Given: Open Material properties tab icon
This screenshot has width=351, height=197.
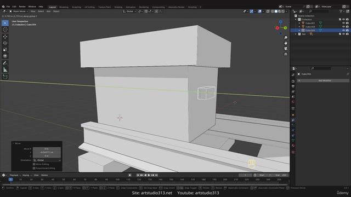Looking at the screenshot, I should pyautogui.click(x=293, y=146).
